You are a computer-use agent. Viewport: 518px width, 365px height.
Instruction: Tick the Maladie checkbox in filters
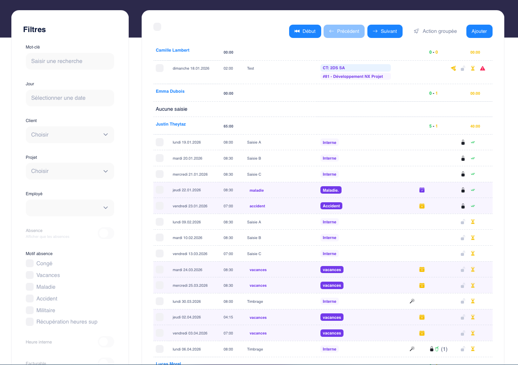click(30, 287)
